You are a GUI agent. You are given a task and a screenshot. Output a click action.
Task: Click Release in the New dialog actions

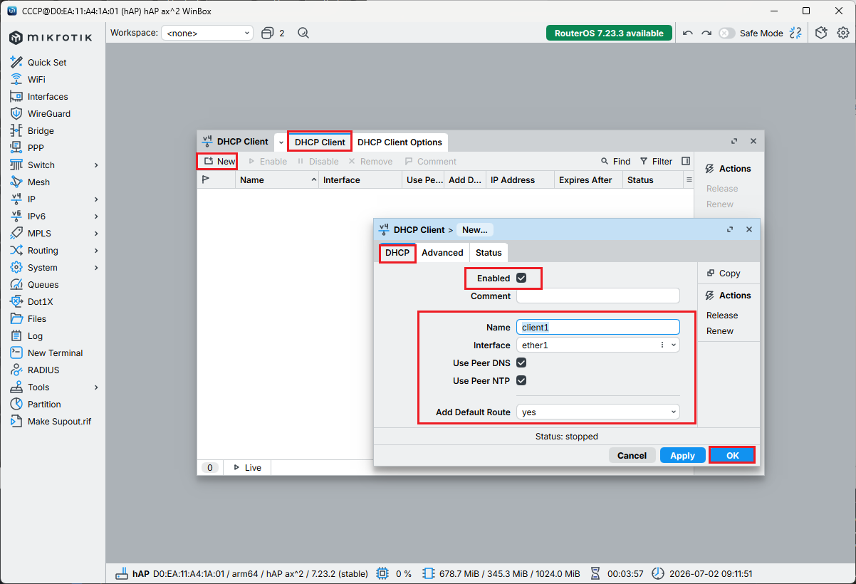click(x=722, y=316)
